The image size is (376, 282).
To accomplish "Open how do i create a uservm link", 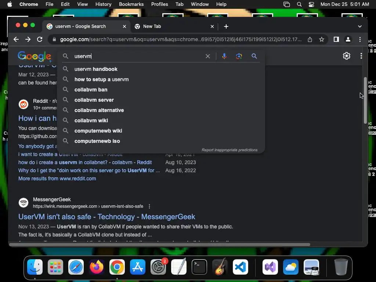I will (x=85, y=162).
